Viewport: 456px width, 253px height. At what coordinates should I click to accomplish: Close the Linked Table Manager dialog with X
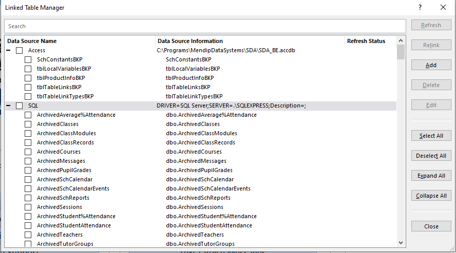[x=443, y=7]
